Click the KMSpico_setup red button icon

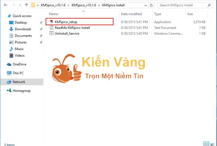click(x=52, y=22)
